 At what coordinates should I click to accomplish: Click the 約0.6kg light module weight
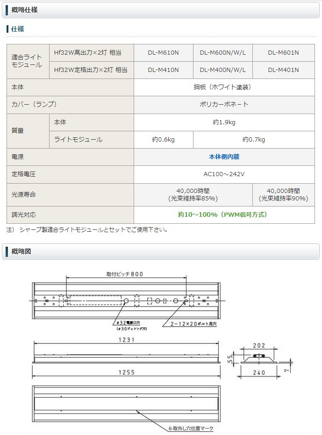point(163,140)
